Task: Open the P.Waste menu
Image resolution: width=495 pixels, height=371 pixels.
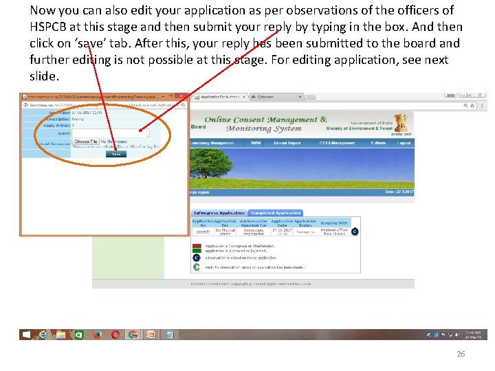Action: point(378,143)
